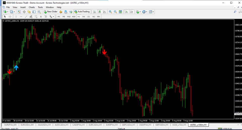The image size is (242, 130).
Task: Open the MQL5 community user icon
Action: click(x=66, y=12)
